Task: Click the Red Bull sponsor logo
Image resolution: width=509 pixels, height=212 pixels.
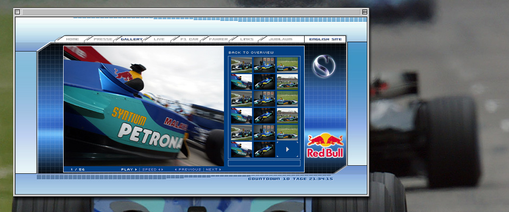Action: (x=325, y=145)
